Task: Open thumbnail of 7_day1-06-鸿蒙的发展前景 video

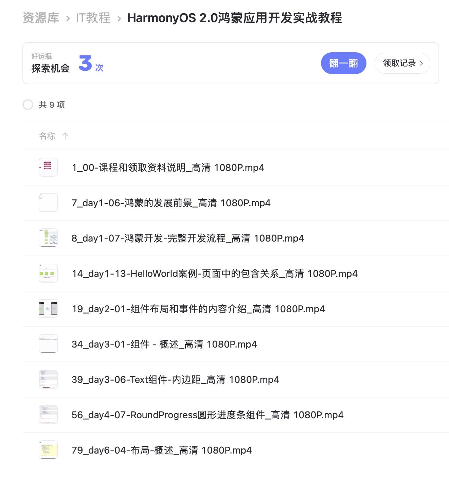Action: [x=48, y=202]
